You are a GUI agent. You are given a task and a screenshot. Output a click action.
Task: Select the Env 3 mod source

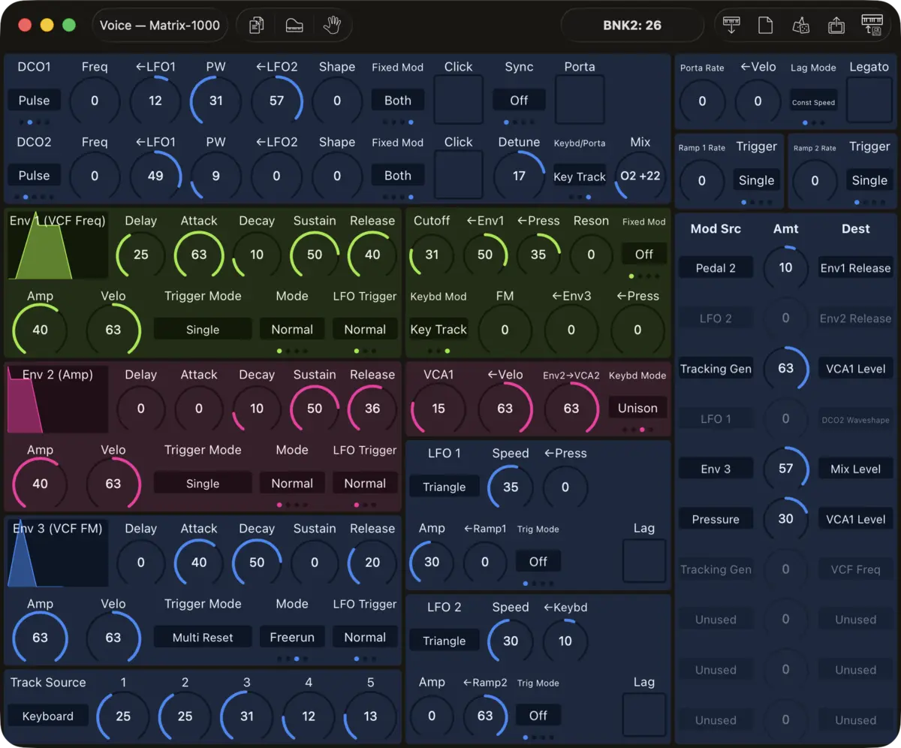(716, 469)
